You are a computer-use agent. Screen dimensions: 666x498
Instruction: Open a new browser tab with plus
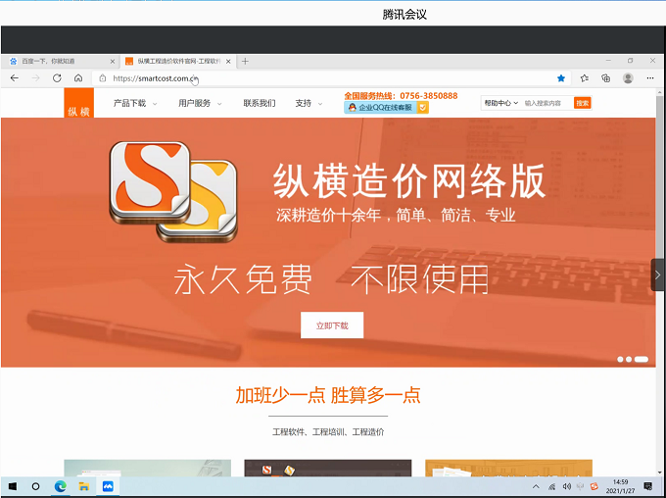tap(245, 61)
